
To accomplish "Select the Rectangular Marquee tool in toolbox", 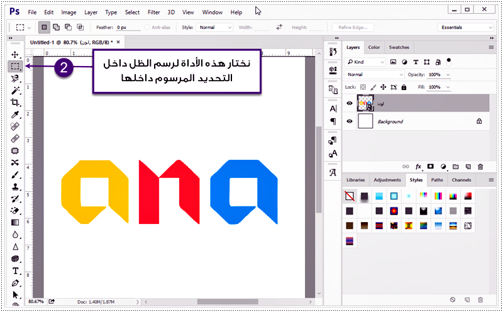I will [x=15, y=67].
